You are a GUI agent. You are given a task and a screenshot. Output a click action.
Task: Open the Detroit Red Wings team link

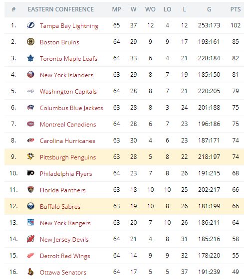click(x=65, y=256)
